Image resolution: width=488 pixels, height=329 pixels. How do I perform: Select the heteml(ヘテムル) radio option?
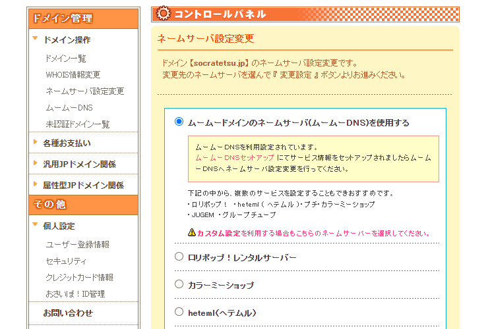point(179,312)
